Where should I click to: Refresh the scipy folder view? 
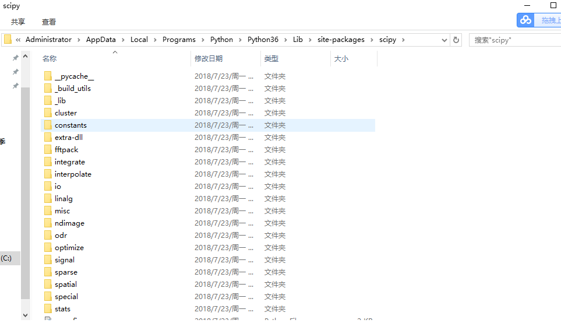456,40
